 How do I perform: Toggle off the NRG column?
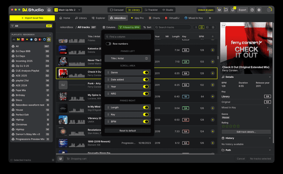coord(146,94)
